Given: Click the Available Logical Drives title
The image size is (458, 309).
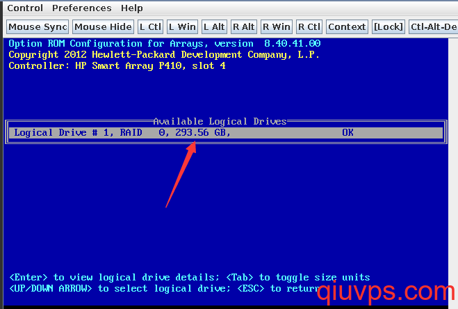Looking at the screenshot, I should tap(220, 121).
